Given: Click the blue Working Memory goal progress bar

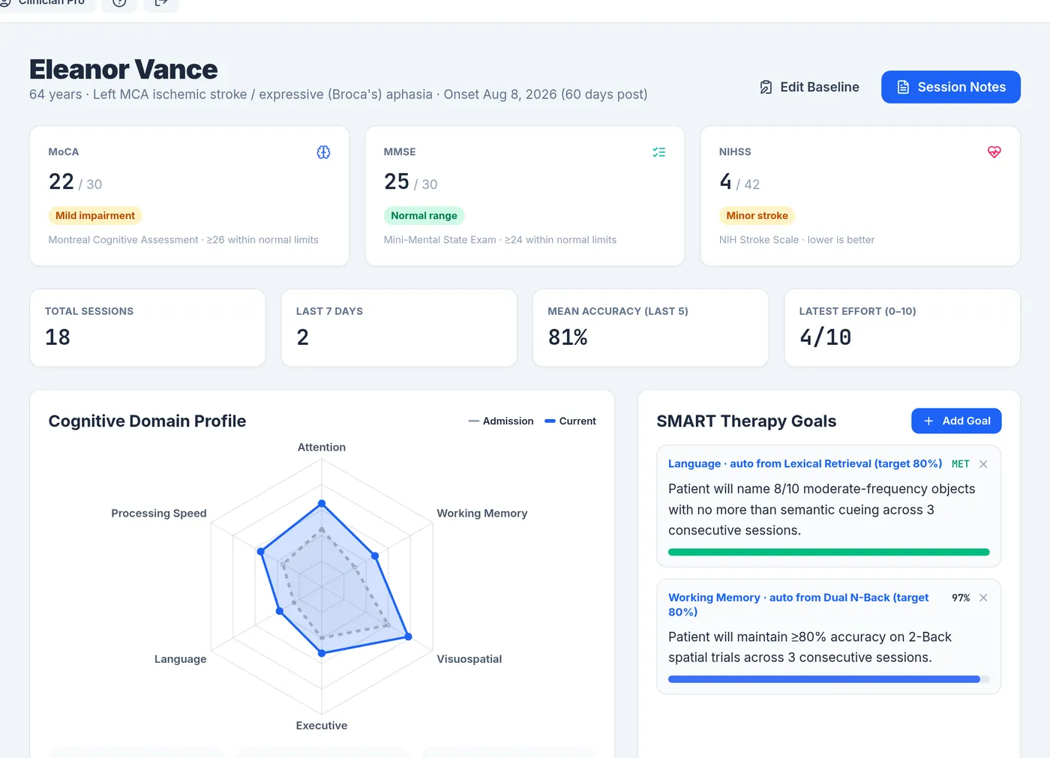Looking at the screenshot, I should coord(829,679).
